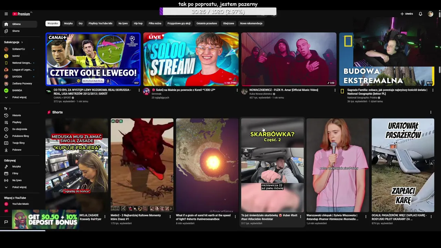Select the Wszystko filter chip
Screen dimensions: 441x248
pyautogui.click(x=53, y=23)
